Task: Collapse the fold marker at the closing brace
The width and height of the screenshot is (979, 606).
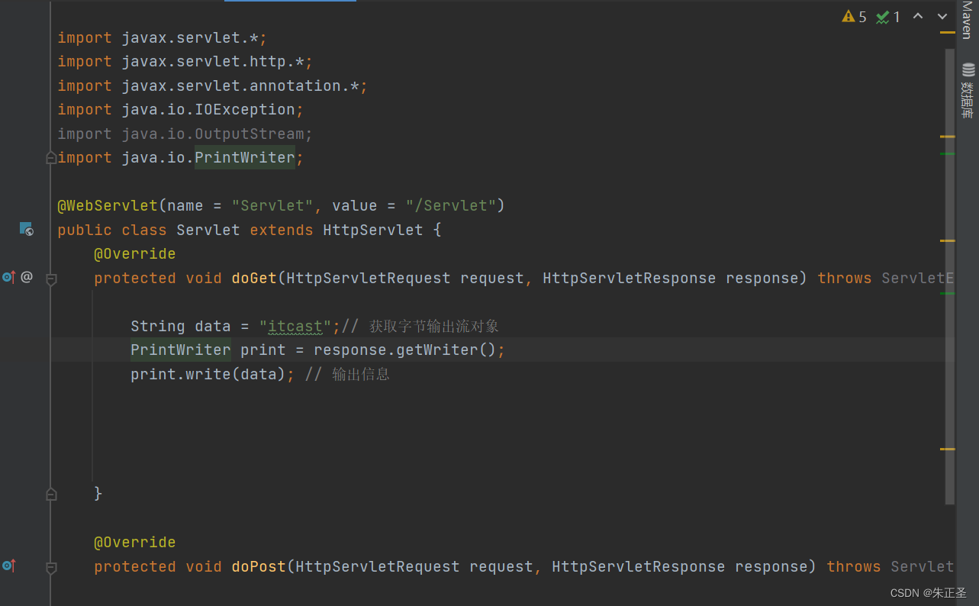Action: pyautogui.click(x=50, y=494)
